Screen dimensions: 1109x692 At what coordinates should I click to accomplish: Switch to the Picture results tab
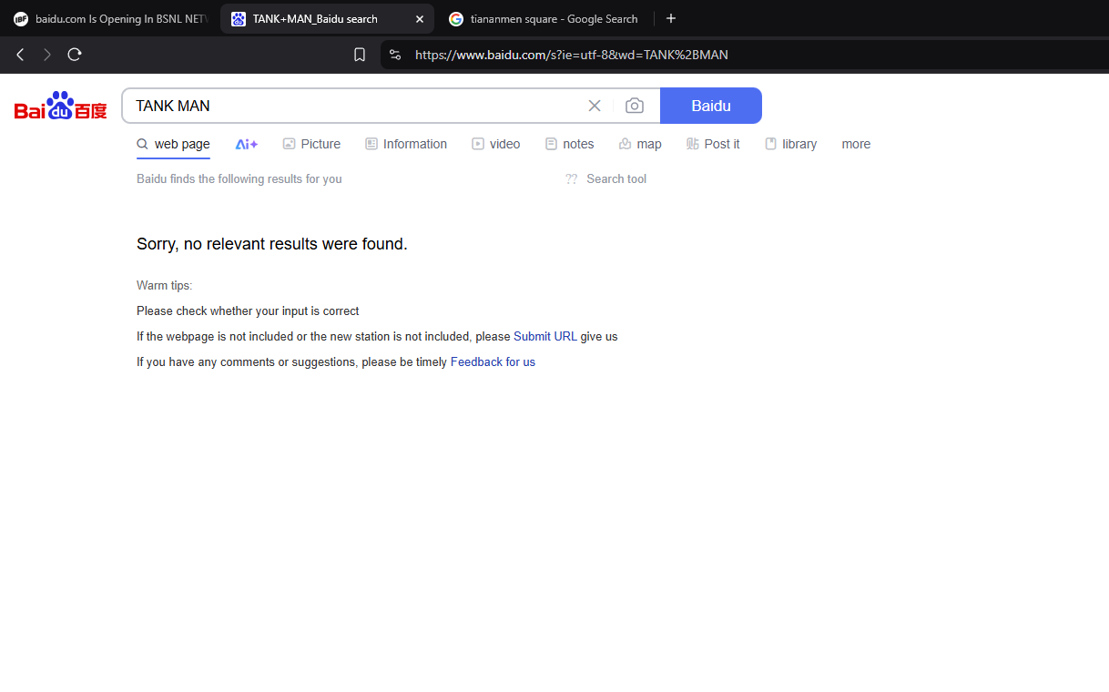pos(311,144)
